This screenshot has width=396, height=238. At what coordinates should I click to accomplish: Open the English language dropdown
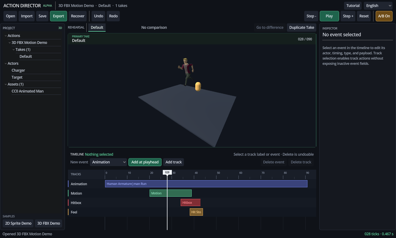click(378, 6)
